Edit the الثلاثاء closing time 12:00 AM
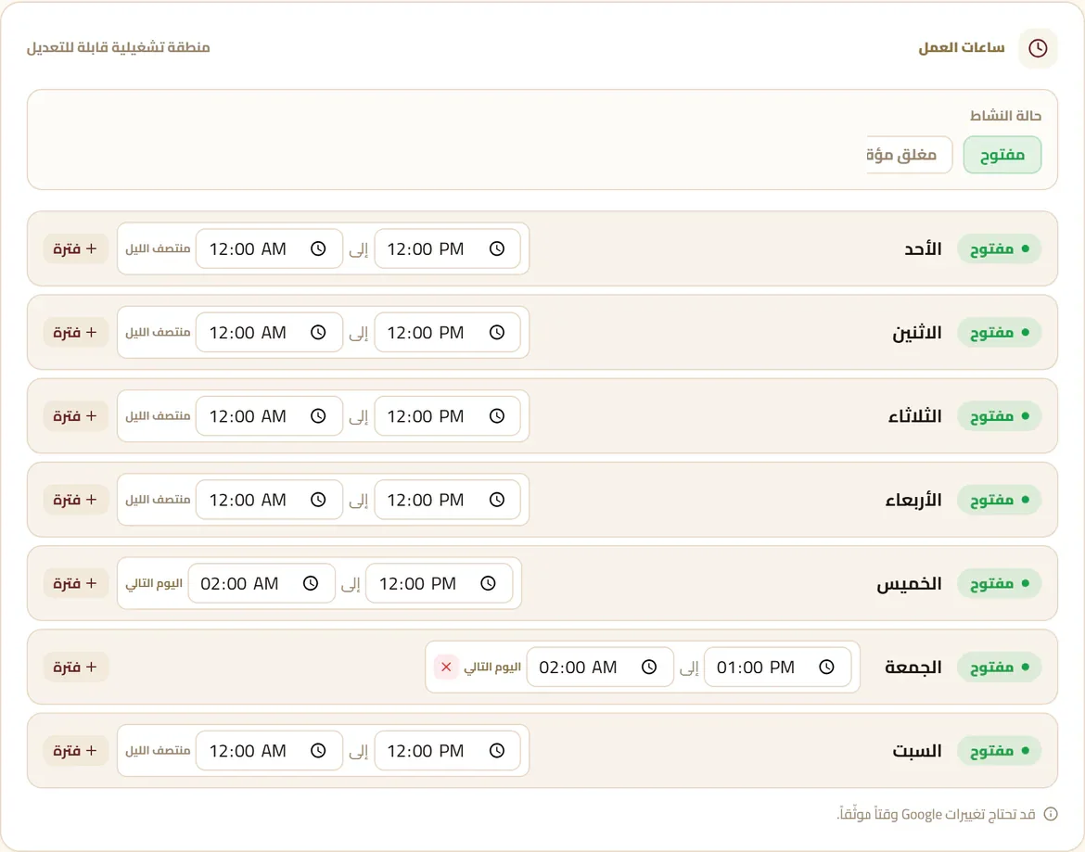Screen dimensions: 1085x852 click(269, 416)
